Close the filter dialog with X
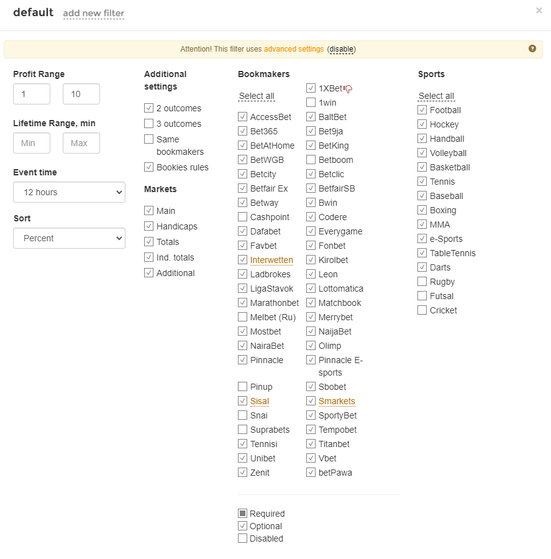Viewport: 551px width, 559px height. (x=539, y=11)
